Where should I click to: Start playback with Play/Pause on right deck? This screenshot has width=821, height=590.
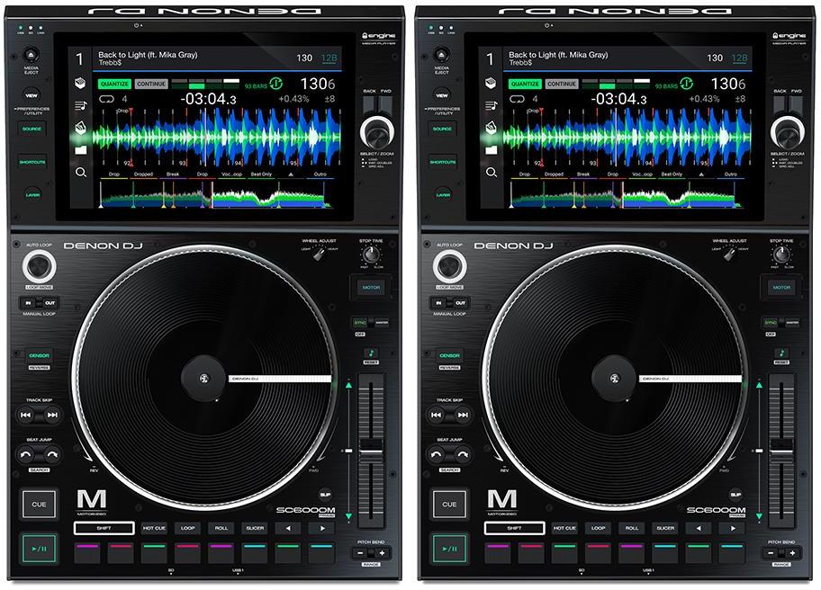[450, 549]
